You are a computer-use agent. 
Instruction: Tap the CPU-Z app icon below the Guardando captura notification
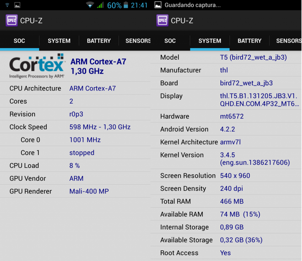[x=162, y=20]
